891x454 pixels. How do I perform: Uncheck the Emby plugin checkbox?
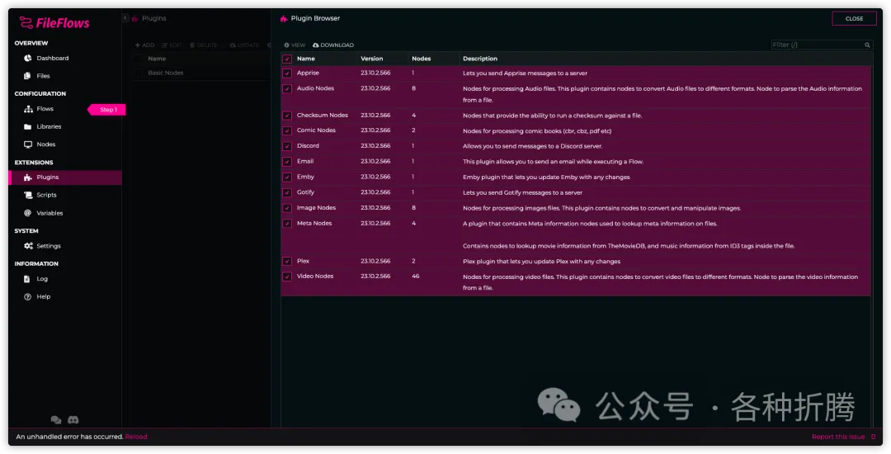(287, 177)
